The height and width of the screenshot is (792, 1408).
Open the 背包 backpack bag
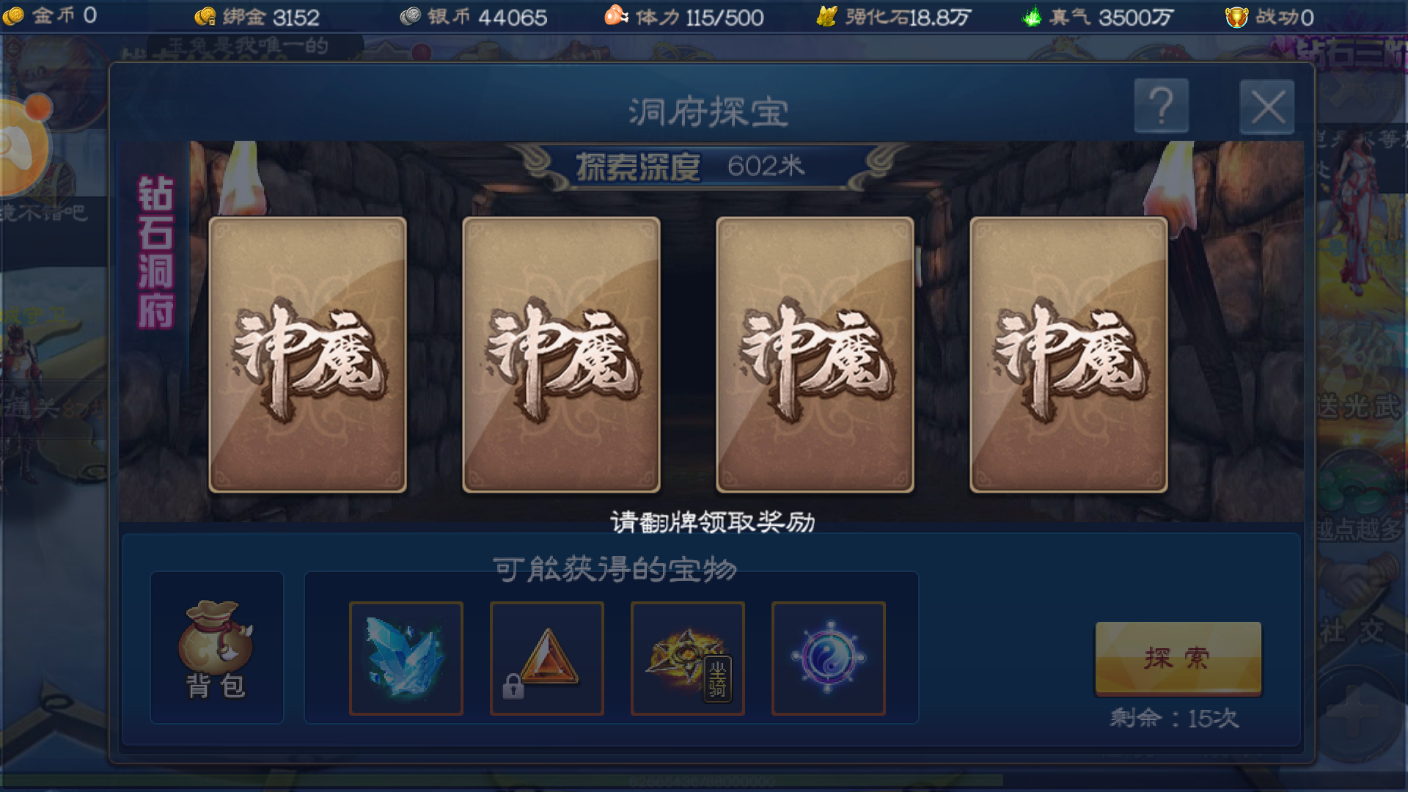click(x=216, y=648)
